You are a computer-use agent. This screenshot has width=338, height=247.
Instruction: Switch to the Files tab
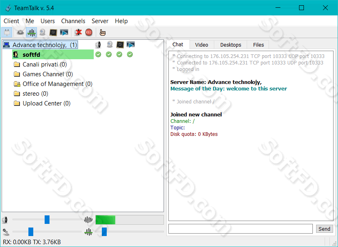pyautogui.click(x=258, y=45)
